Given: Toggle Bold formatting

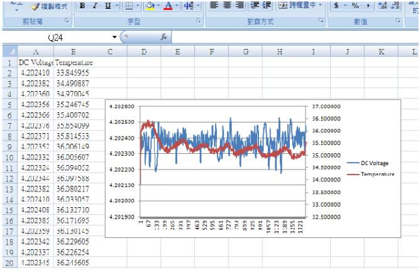Looking at the screenshot, I should point(82,6).
